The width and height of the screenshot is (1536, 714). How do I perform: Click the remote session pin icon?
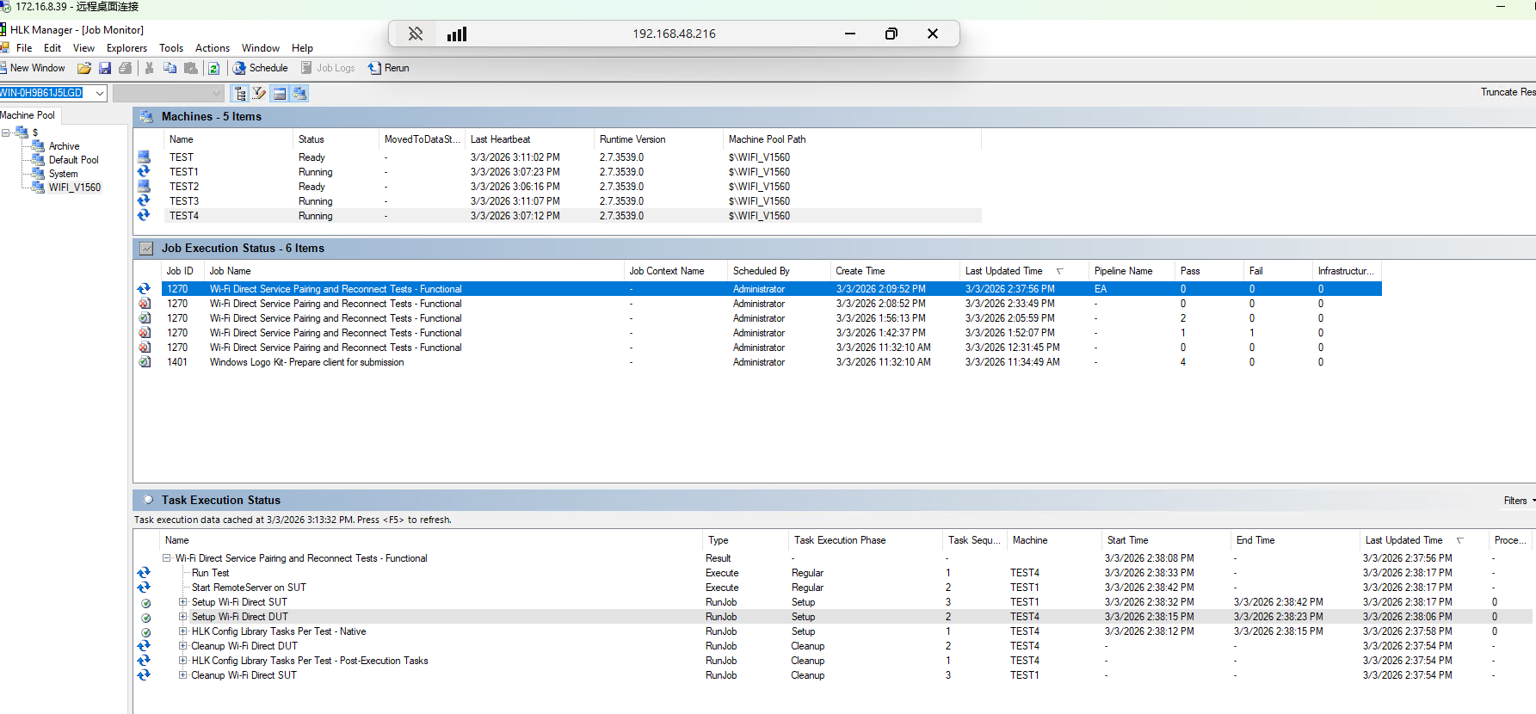point(416,34)
